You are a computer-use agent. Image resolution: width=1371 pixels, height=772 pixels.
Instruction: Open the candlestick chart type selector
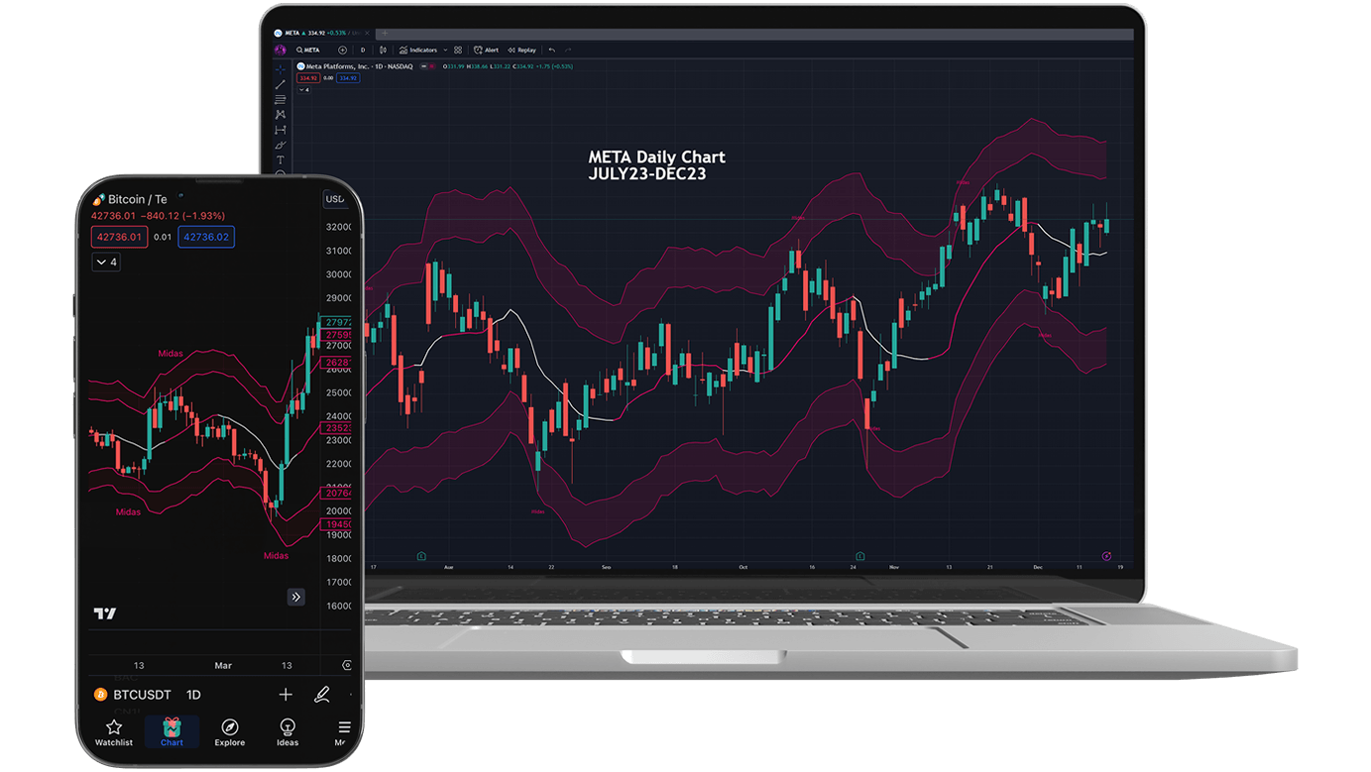(383, 50)
